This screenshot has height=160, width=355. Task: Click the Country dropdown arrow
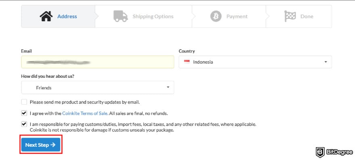tap(326, 62)
